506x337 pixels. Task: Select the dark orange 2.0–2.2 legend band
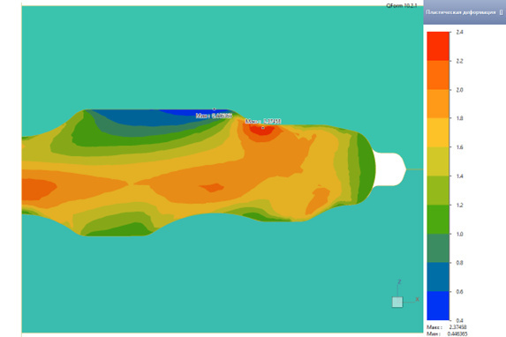pyautogui.click(x=438, y=75)
